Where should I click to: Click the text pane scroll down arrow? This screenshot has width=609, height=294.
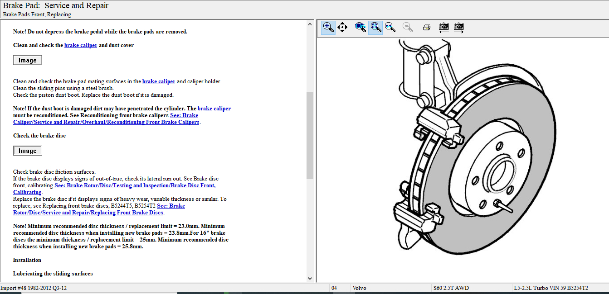310,279
